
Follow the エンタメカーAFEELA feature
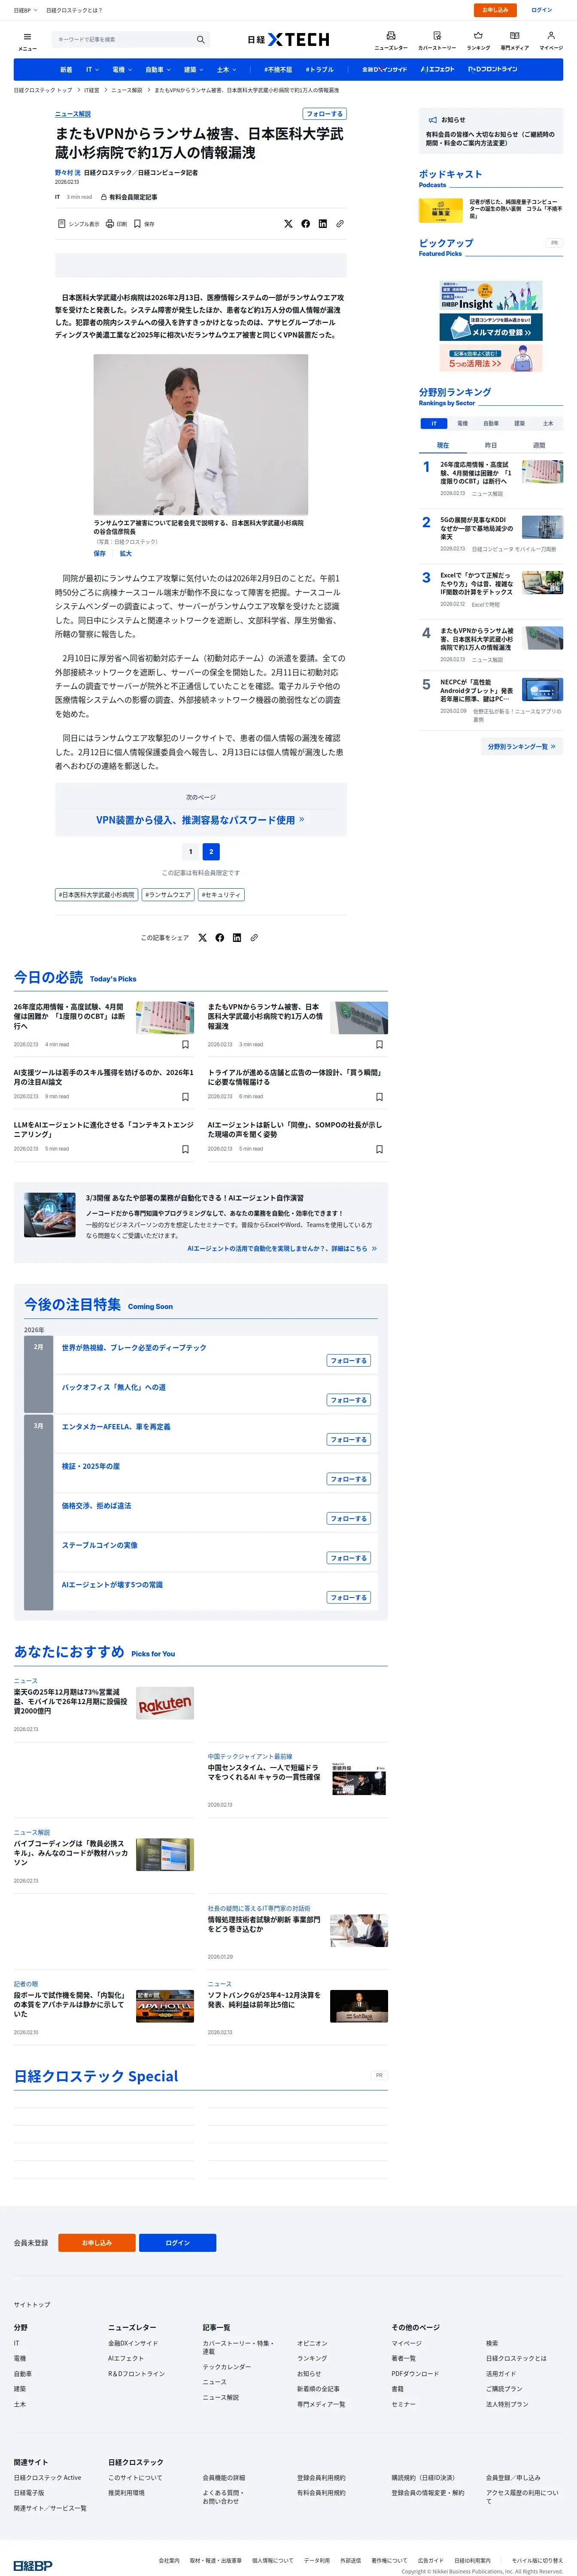pos(349,1439)
